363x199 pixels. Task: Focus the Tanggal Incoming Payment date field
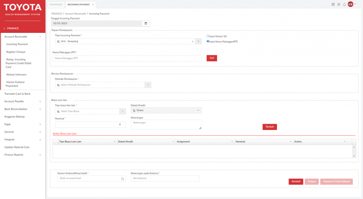[x=96, y=23]
